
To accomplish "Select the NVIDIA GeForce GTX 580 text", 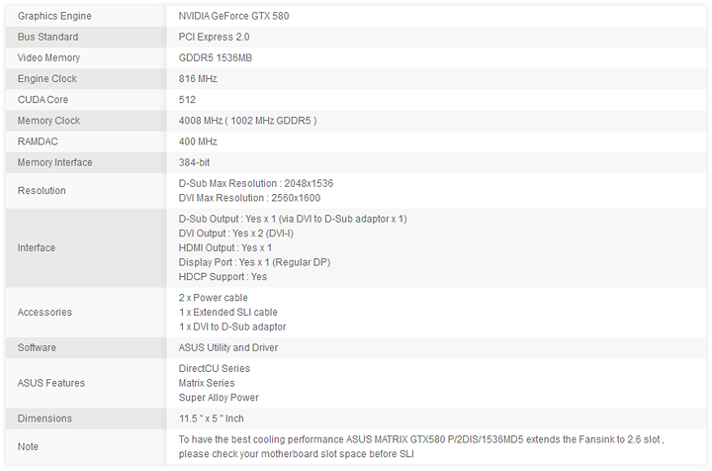I will click(x=233, y=16).
